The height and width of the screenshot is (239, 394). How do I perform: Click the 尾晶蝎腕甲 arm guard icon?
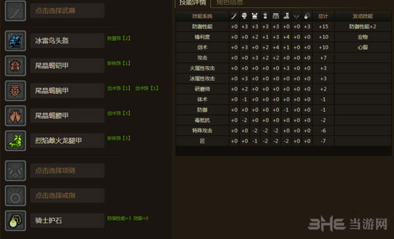point(15,91)
